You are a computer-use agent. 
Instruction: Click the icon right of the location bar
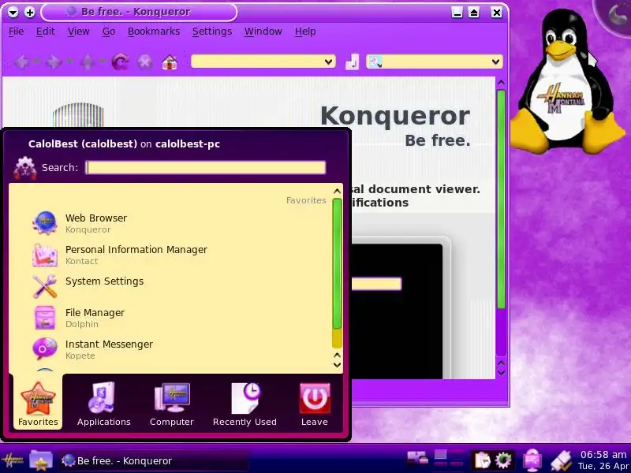pyautogui.click(x=352, y=62)
